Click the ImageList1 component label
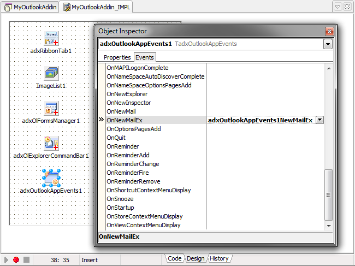This screenshot has height=266, width=355. tap(51, 86)
